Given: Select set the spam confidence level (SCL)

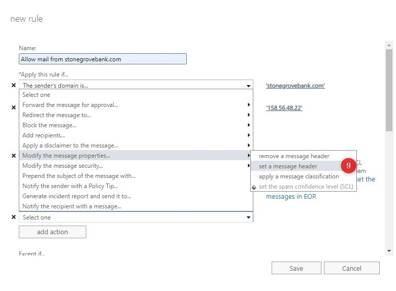Looking at the screenshot, I should [303, 187].
